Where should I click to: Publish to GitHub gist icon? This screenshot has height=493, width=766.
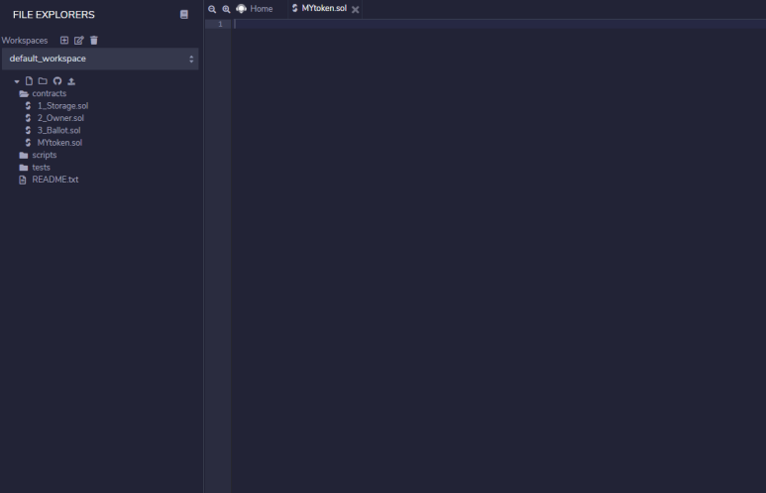57,81
